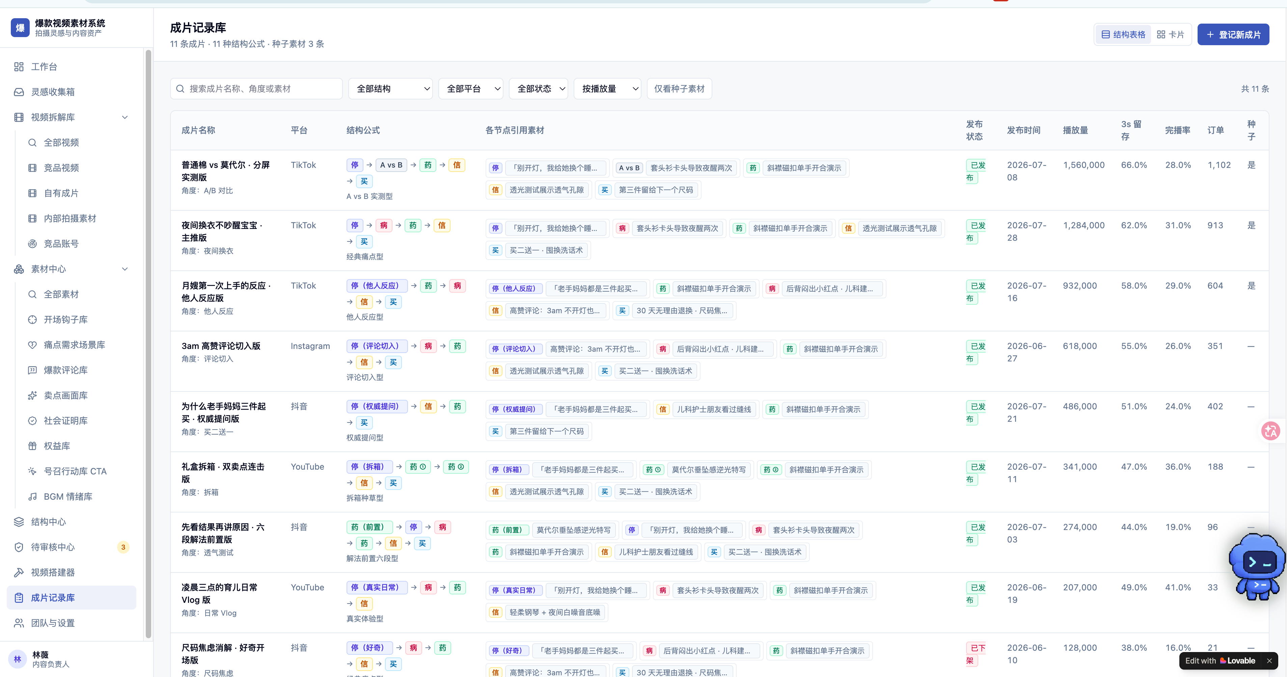Open 全部视频 in the sidebar

click(x=61, y=142)
